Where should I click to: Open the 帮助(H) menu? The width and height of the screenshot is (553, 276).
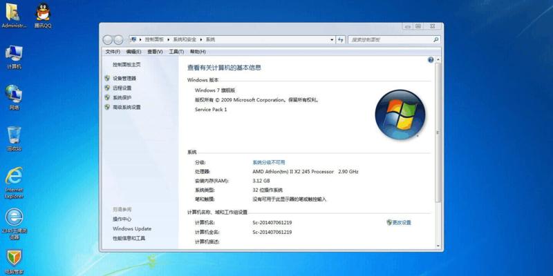198,51
